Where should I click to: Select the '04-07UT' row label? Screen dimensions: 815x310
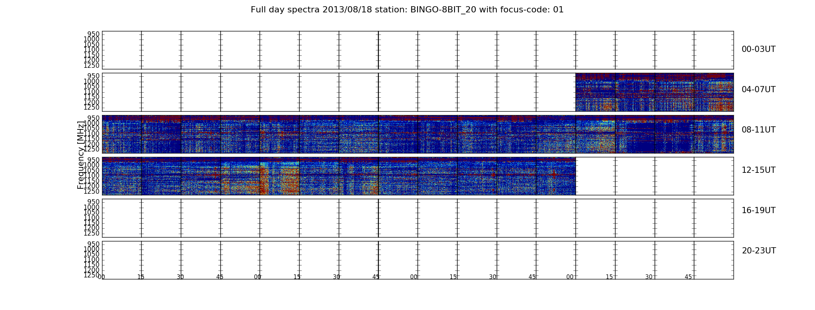(758, 90)
